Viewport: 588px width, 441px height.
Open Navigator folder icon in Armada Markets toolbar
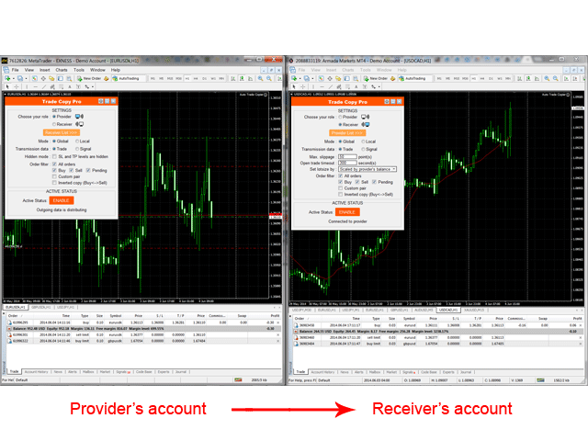pyautogui.click(x=338, y=78)
